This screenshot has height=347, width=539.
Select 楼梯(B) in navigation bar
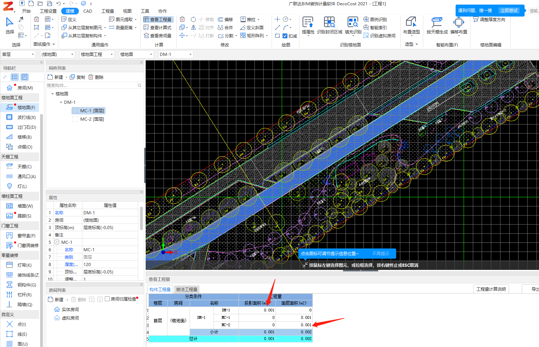pyautogui.click(x=19, y=137)
